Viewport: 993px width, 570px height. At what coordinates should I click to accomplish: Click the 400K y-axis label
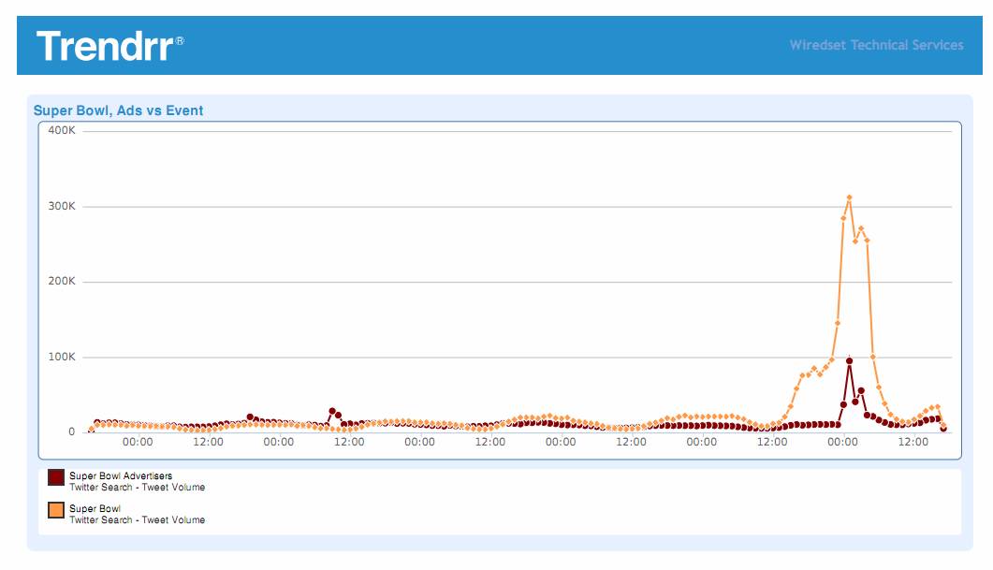pyautogui.click(x=62, y=130)
